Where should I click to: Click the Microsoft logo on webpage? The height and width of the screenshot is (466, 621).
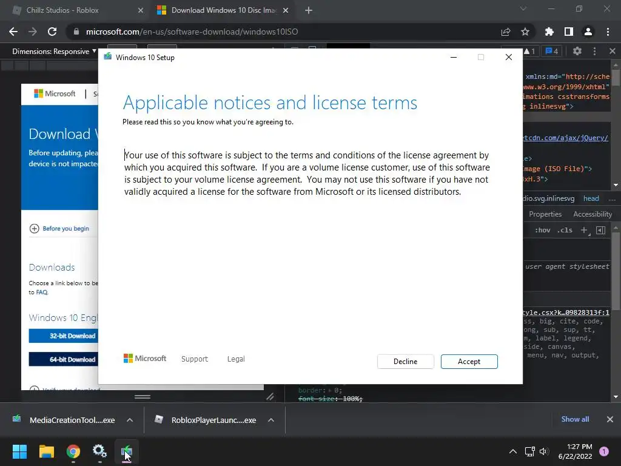coord(55,93)
